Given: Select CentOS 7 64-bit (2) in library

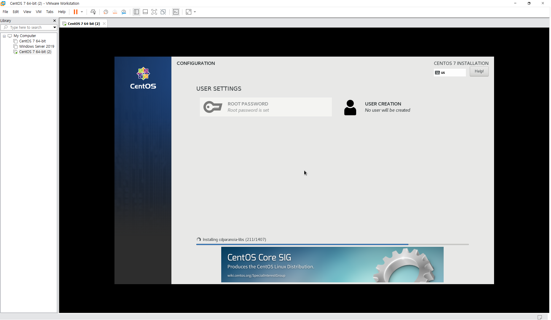Looking at the screenshot, I should tap(35, 52).
